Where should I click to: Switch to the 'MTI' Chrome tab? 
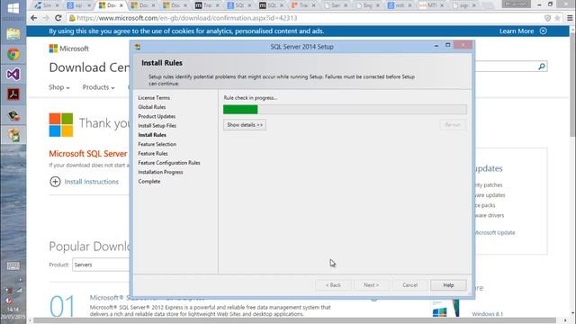click(431, 5)
